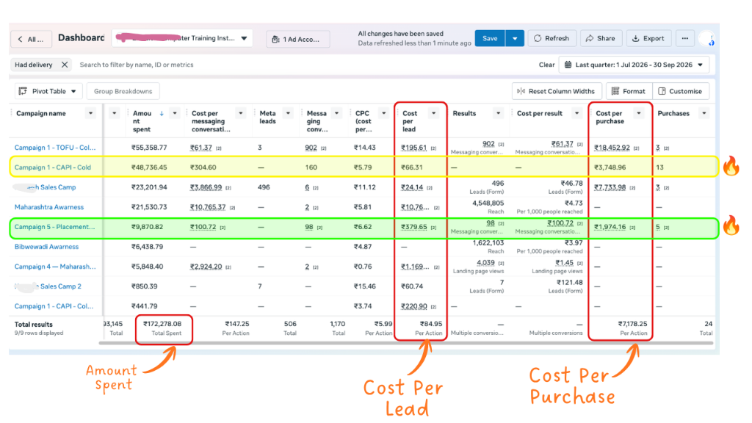The height and width of the screenshot is (423, 752).
Task: Click the ₹66.31 cost per lead value
Action: [x=412, y=167]
